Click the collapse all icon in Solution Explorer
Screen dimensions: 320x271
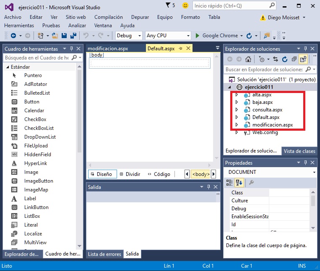tap(294, 59)
